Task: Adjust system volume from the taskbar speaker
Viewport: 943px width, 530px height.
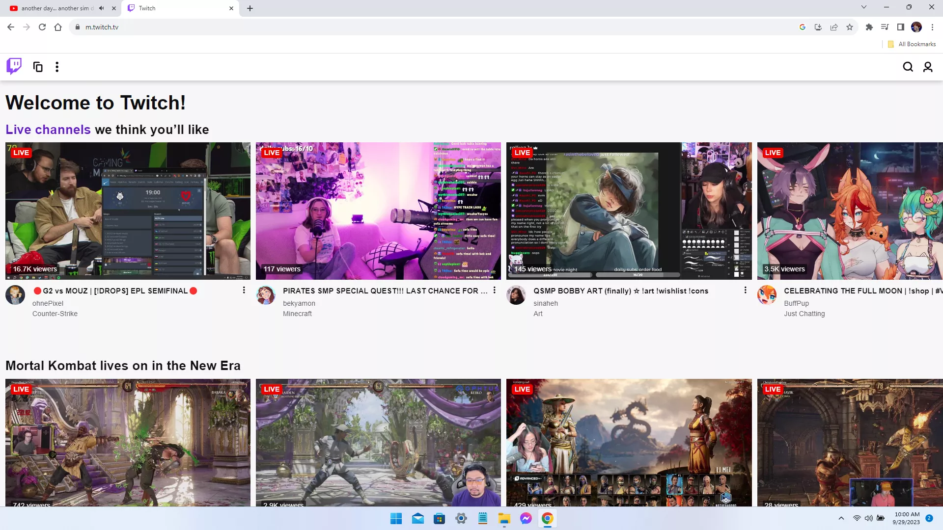Action: pos(869,518)
